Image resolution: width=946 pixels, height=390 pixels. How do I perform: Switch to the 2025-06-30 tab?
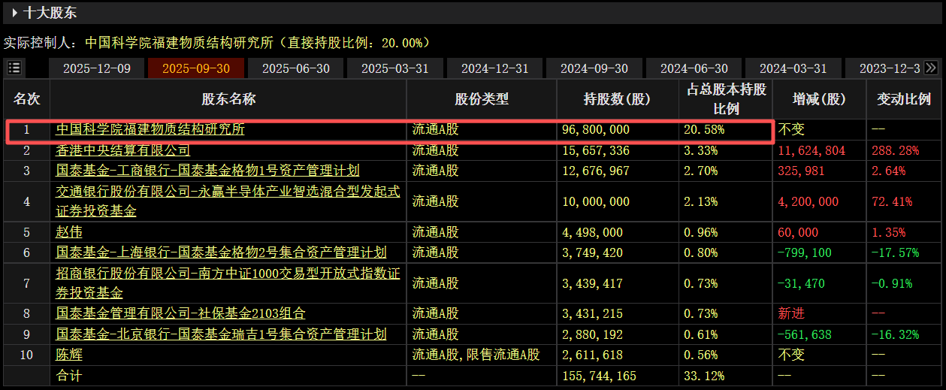(x=295, y=68)
